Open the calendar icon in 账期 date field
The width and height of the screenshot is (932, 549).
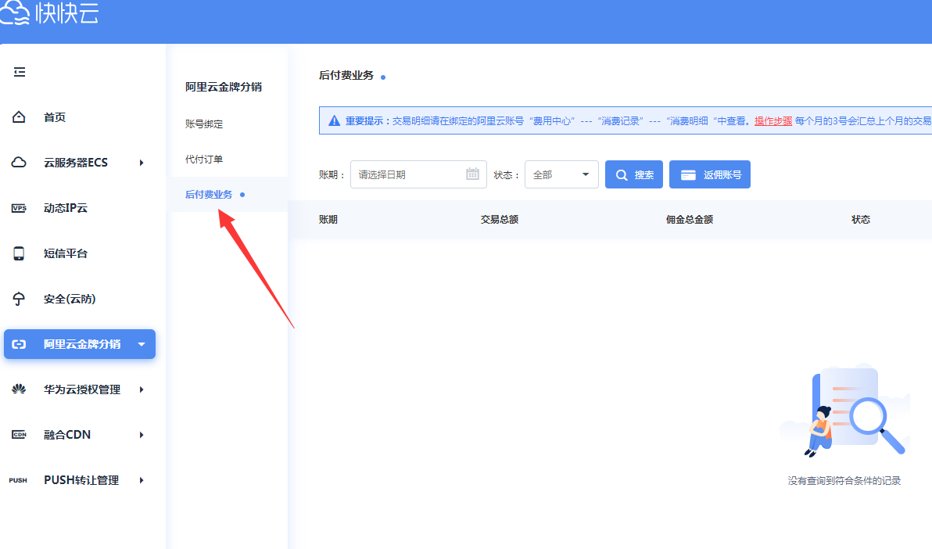[x=472, y=174]
